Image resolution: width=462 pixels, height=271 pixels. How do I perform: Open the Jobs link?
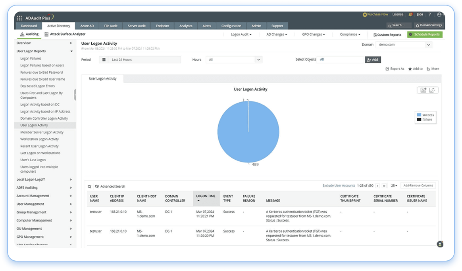click(420, 14)
